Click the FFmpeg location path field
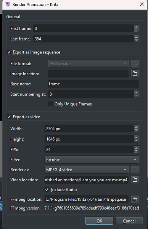Image resolution: width=148 pixels, height=229 pixels. point(87,199)
